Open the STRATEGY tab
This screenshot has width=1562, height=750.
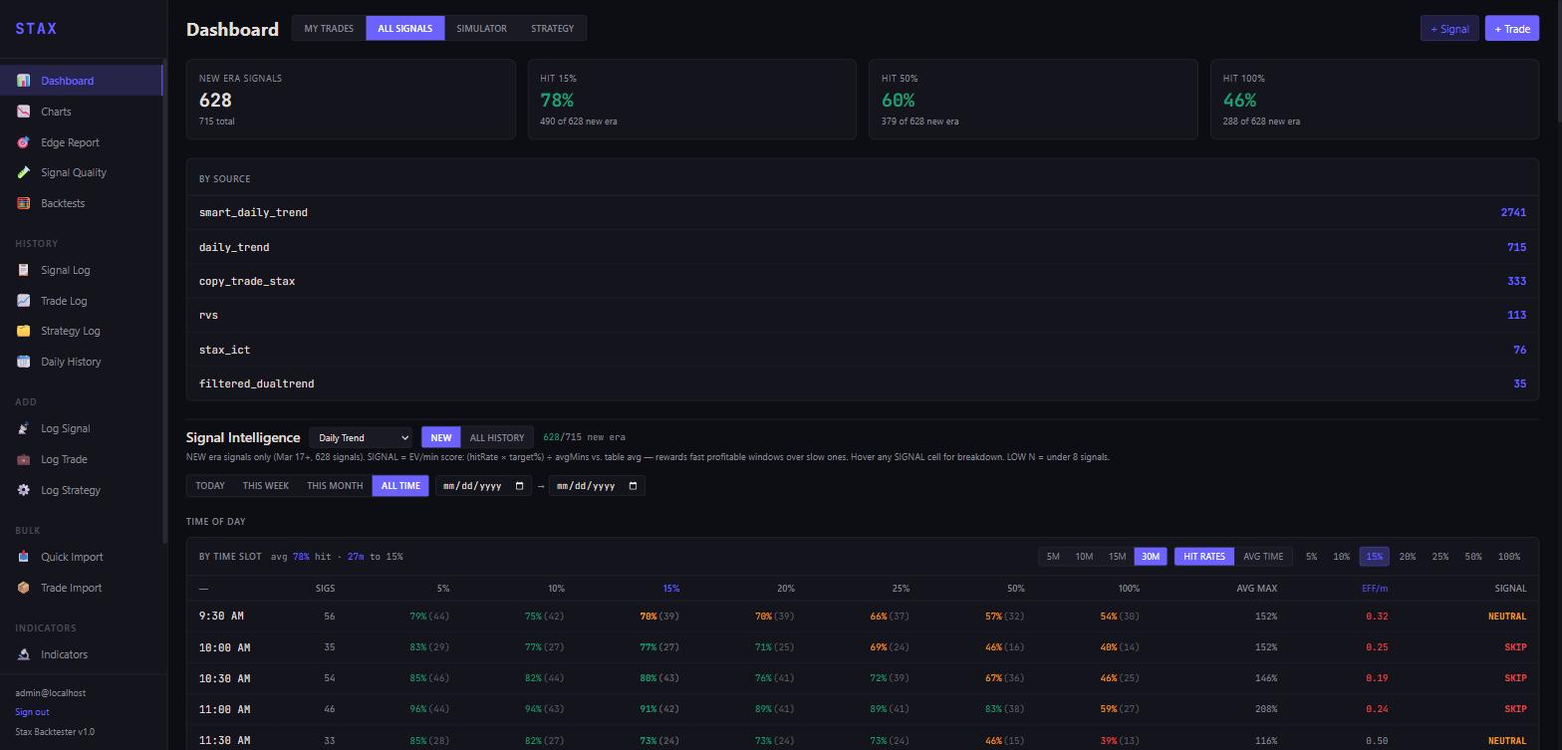[x=552, y=28]
